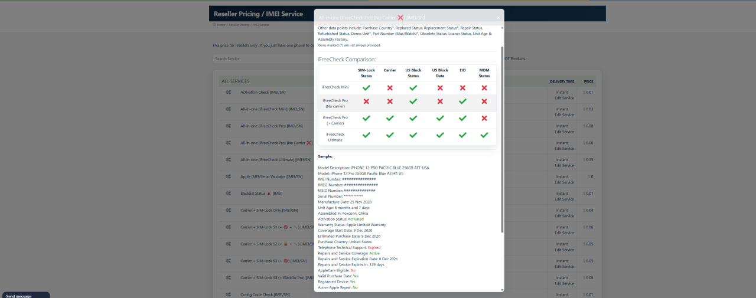This screenshot has height=298, width=756.
Task: Click gear icon beside Carrier + SIM-Lock S4
Action: (227, 277)
